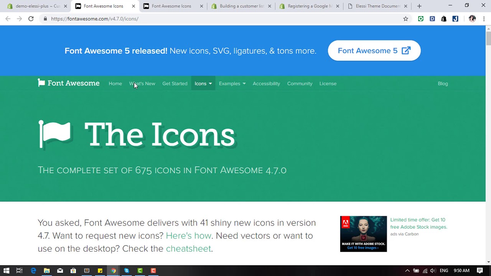Follow the Here's how link
The height and width of the screenshot is (276, 491).
188,236
